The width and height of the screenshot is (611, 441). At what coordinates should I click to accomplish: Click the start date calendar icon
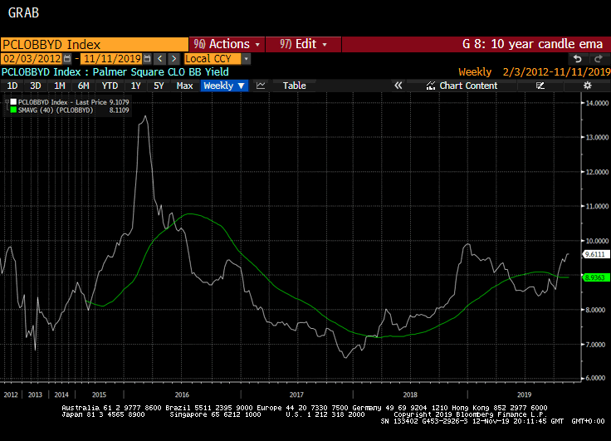[x=69, y=59]
